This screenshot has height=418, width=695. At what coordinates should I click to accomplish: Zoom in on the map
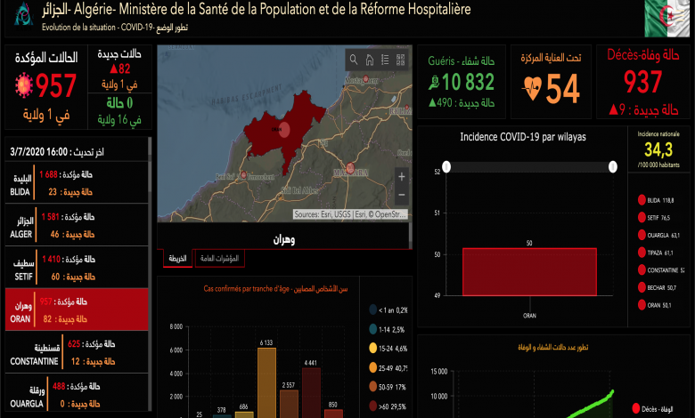click(401, 177)
